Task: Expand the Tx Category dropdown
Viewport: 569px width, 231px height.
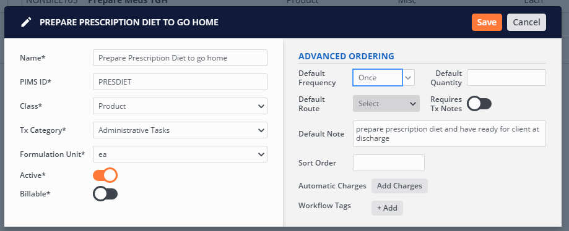Action: (x=180, y=130)
